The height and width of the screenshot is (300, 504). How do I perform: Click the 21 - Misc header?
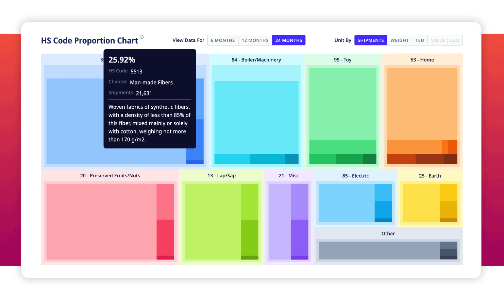point(289,176)
